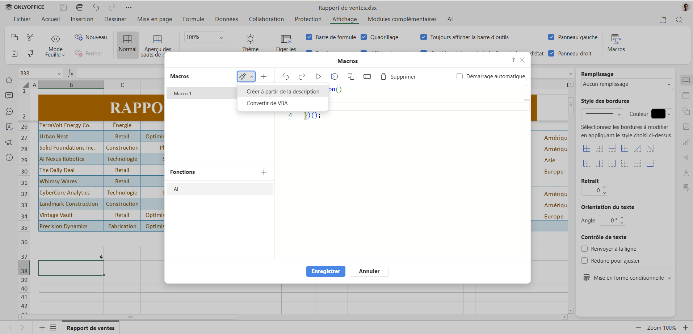The width and height of the screenshot is (693, 334).
Task: Open file location folder icon
Action: [x=663, y=20]
